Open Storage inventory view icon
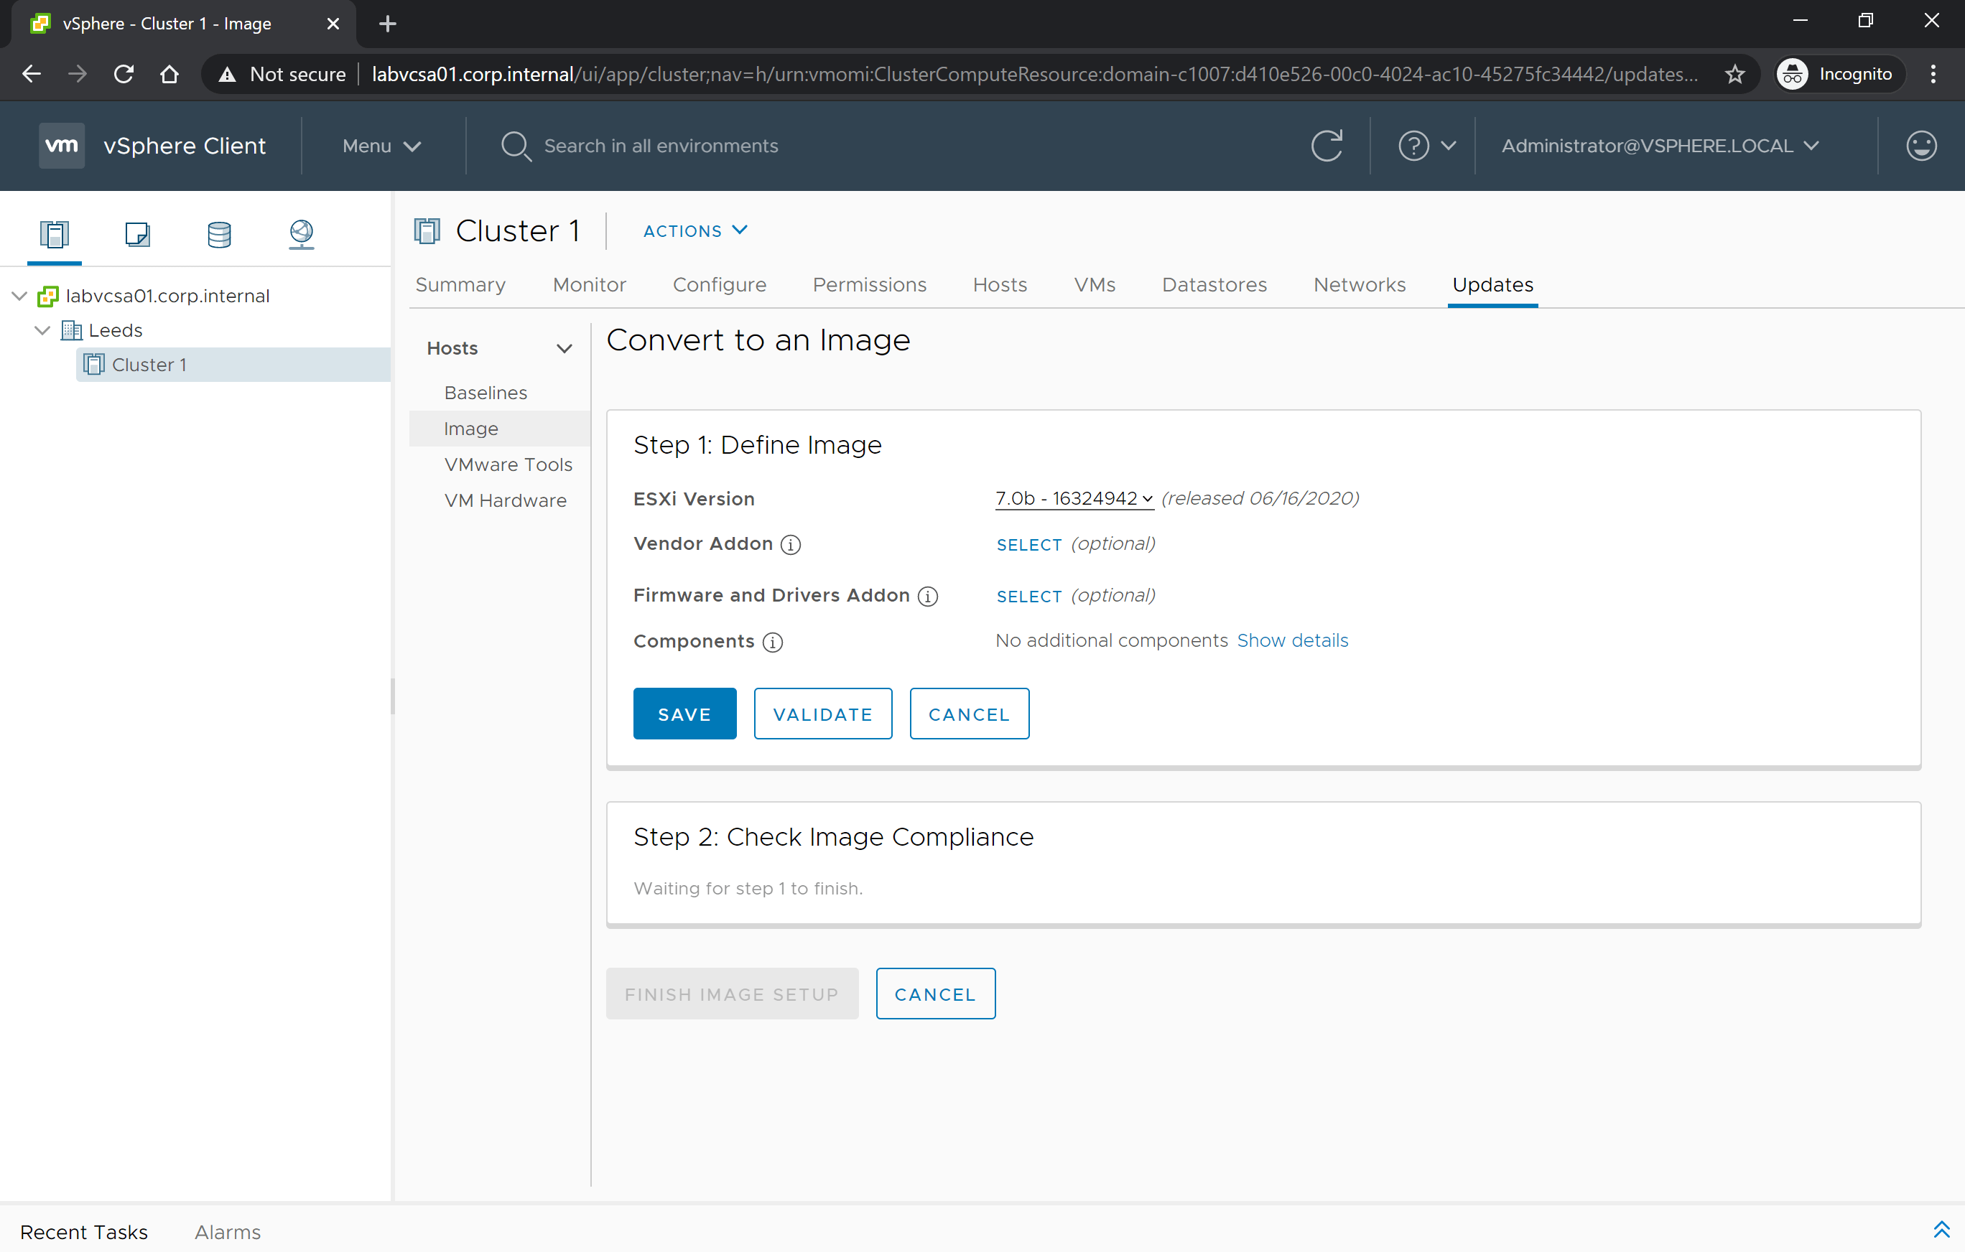1965x1252 pixels. point(219,234)
